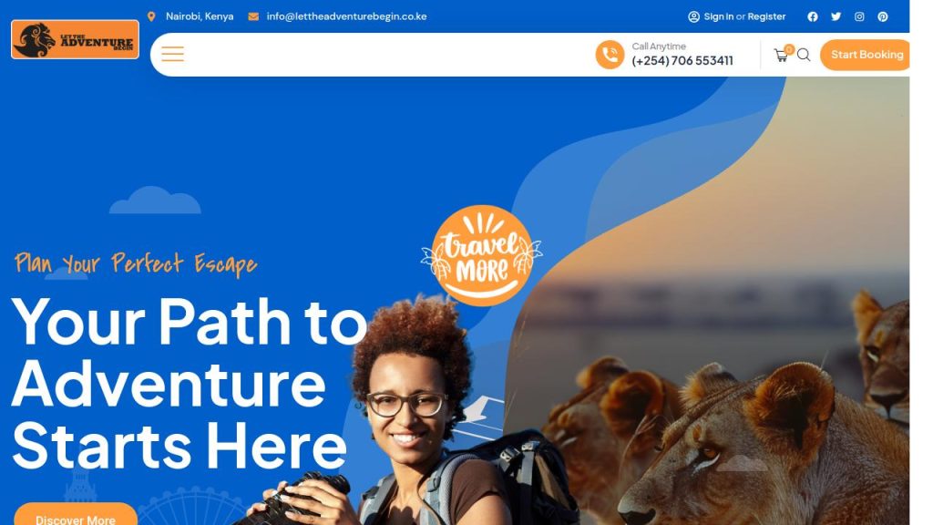Click the Discover More button

pos(76,514)
